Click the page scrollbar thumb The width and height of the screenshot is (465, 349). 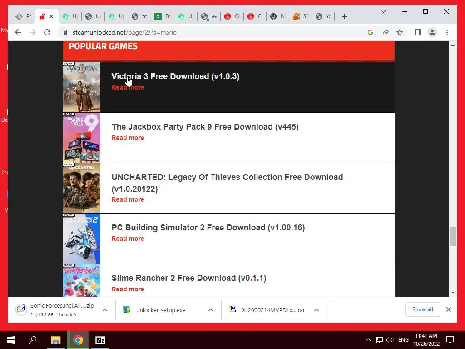point(453,236)
